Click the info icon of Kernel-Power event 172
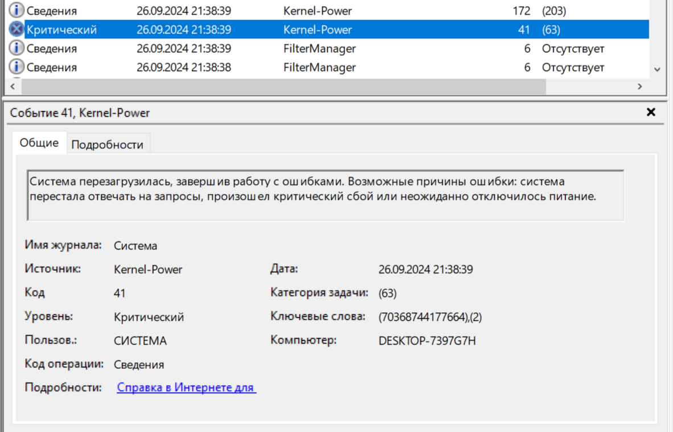 point(17,10)
